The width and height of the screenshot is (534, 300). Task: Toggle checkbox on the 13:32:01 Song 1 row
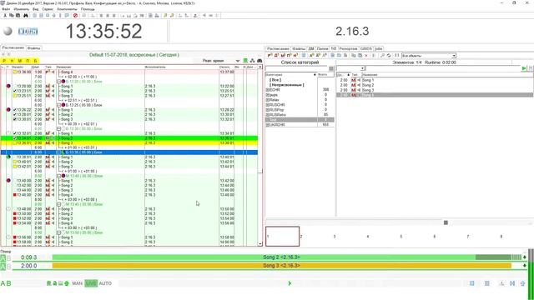[15, 133]
